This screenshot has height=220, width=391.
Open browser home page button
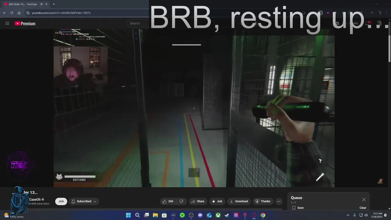[19, 13]
